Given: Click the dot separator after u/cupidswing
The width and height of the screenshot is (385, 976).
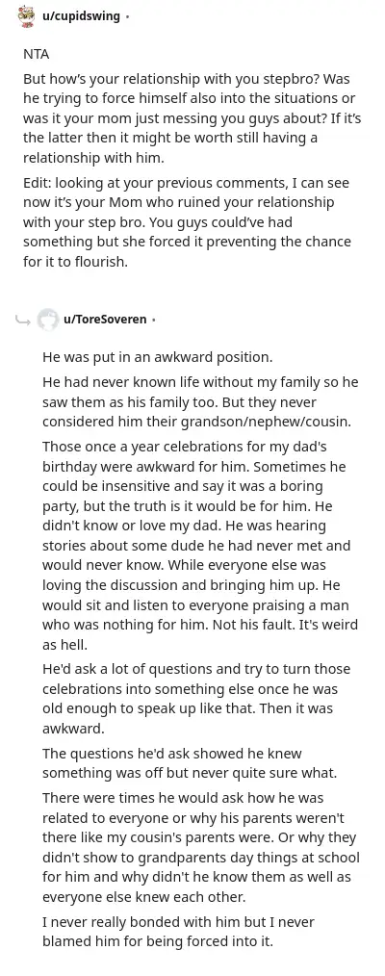Looking at the screenshot, I should [127, 16].
